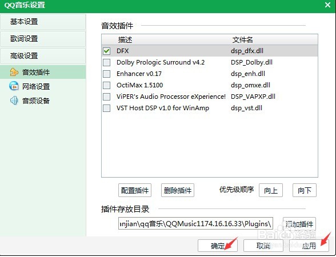
Task: Click the 添加插件 button
Action: [x=299, y=224]
